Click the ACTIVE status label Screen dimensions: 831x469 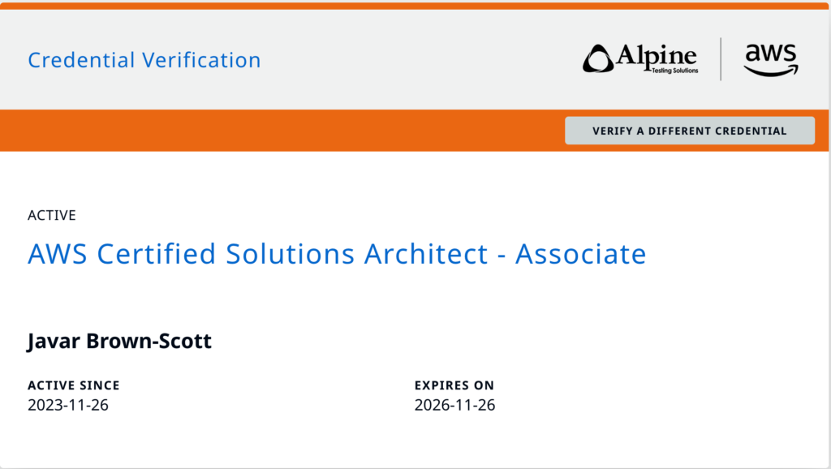click(52, 216)
